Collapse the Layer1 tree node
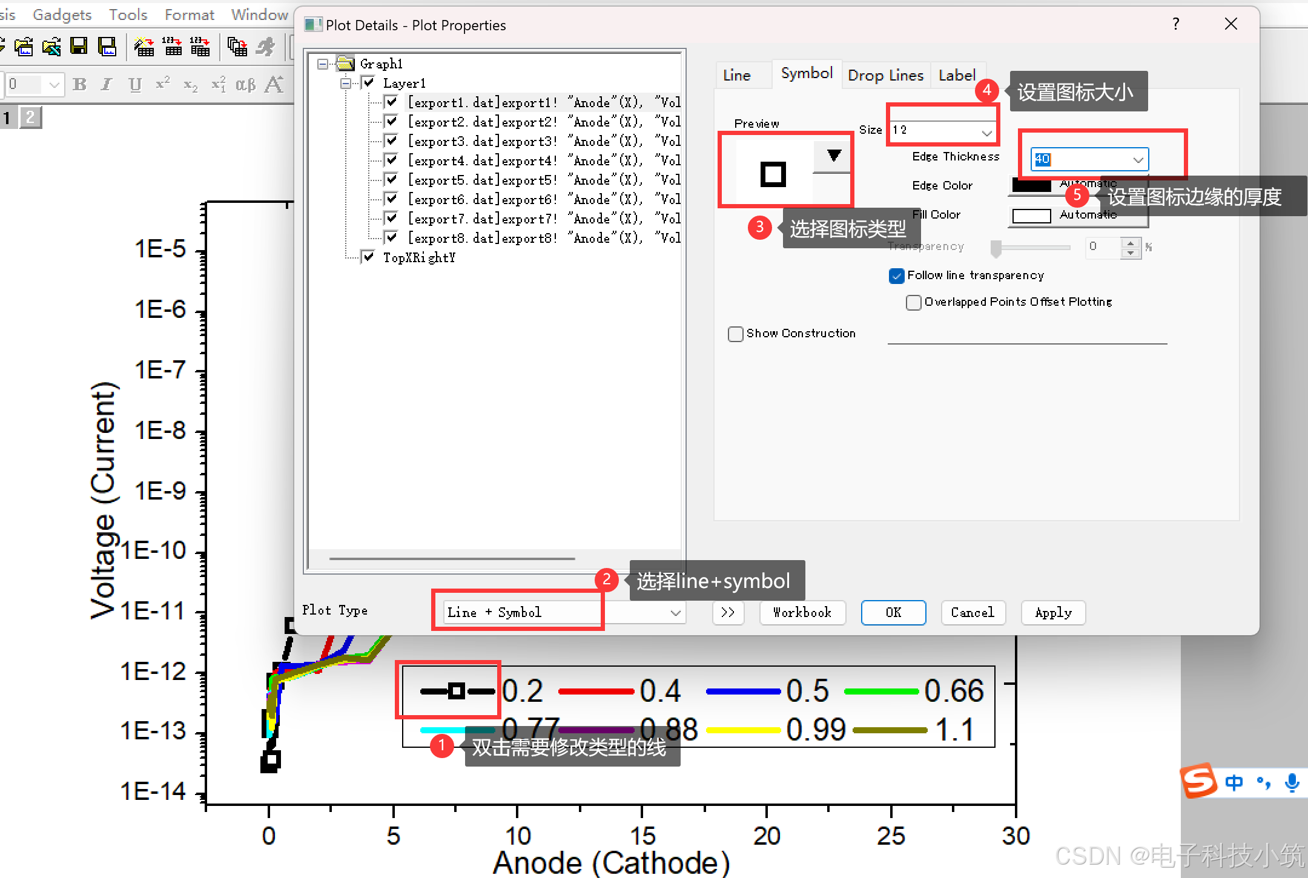 (x=345, y=84)
